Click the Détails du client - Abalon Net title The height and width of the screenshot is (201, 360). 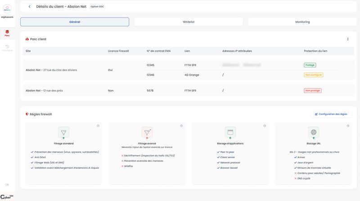(x=61, y=7)
